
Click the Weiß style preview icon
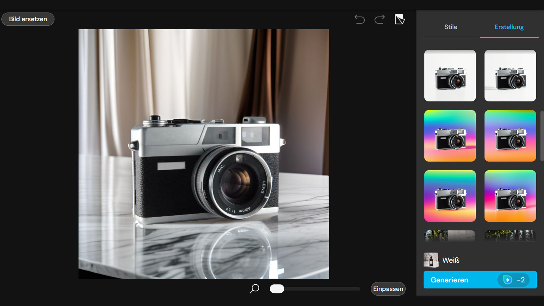pyautogui.click(x=431, y=260)
